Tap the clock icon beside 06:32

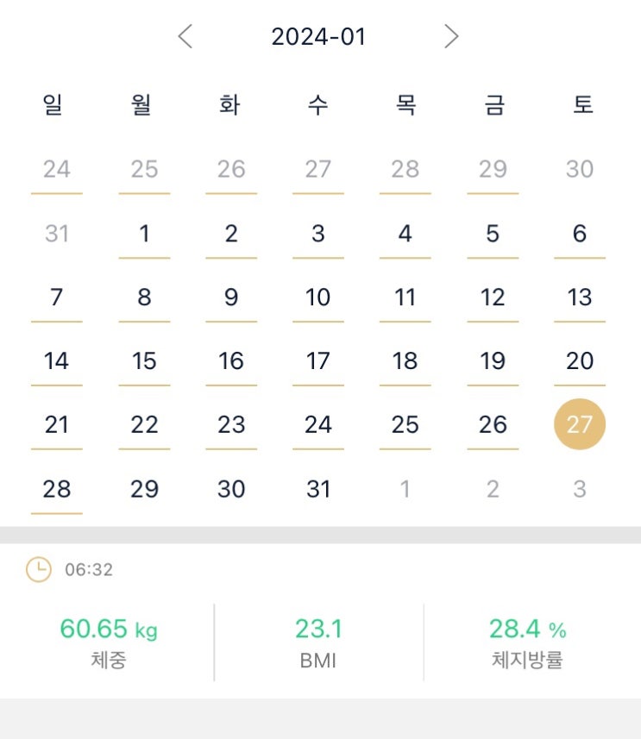(x=39, y=569)
